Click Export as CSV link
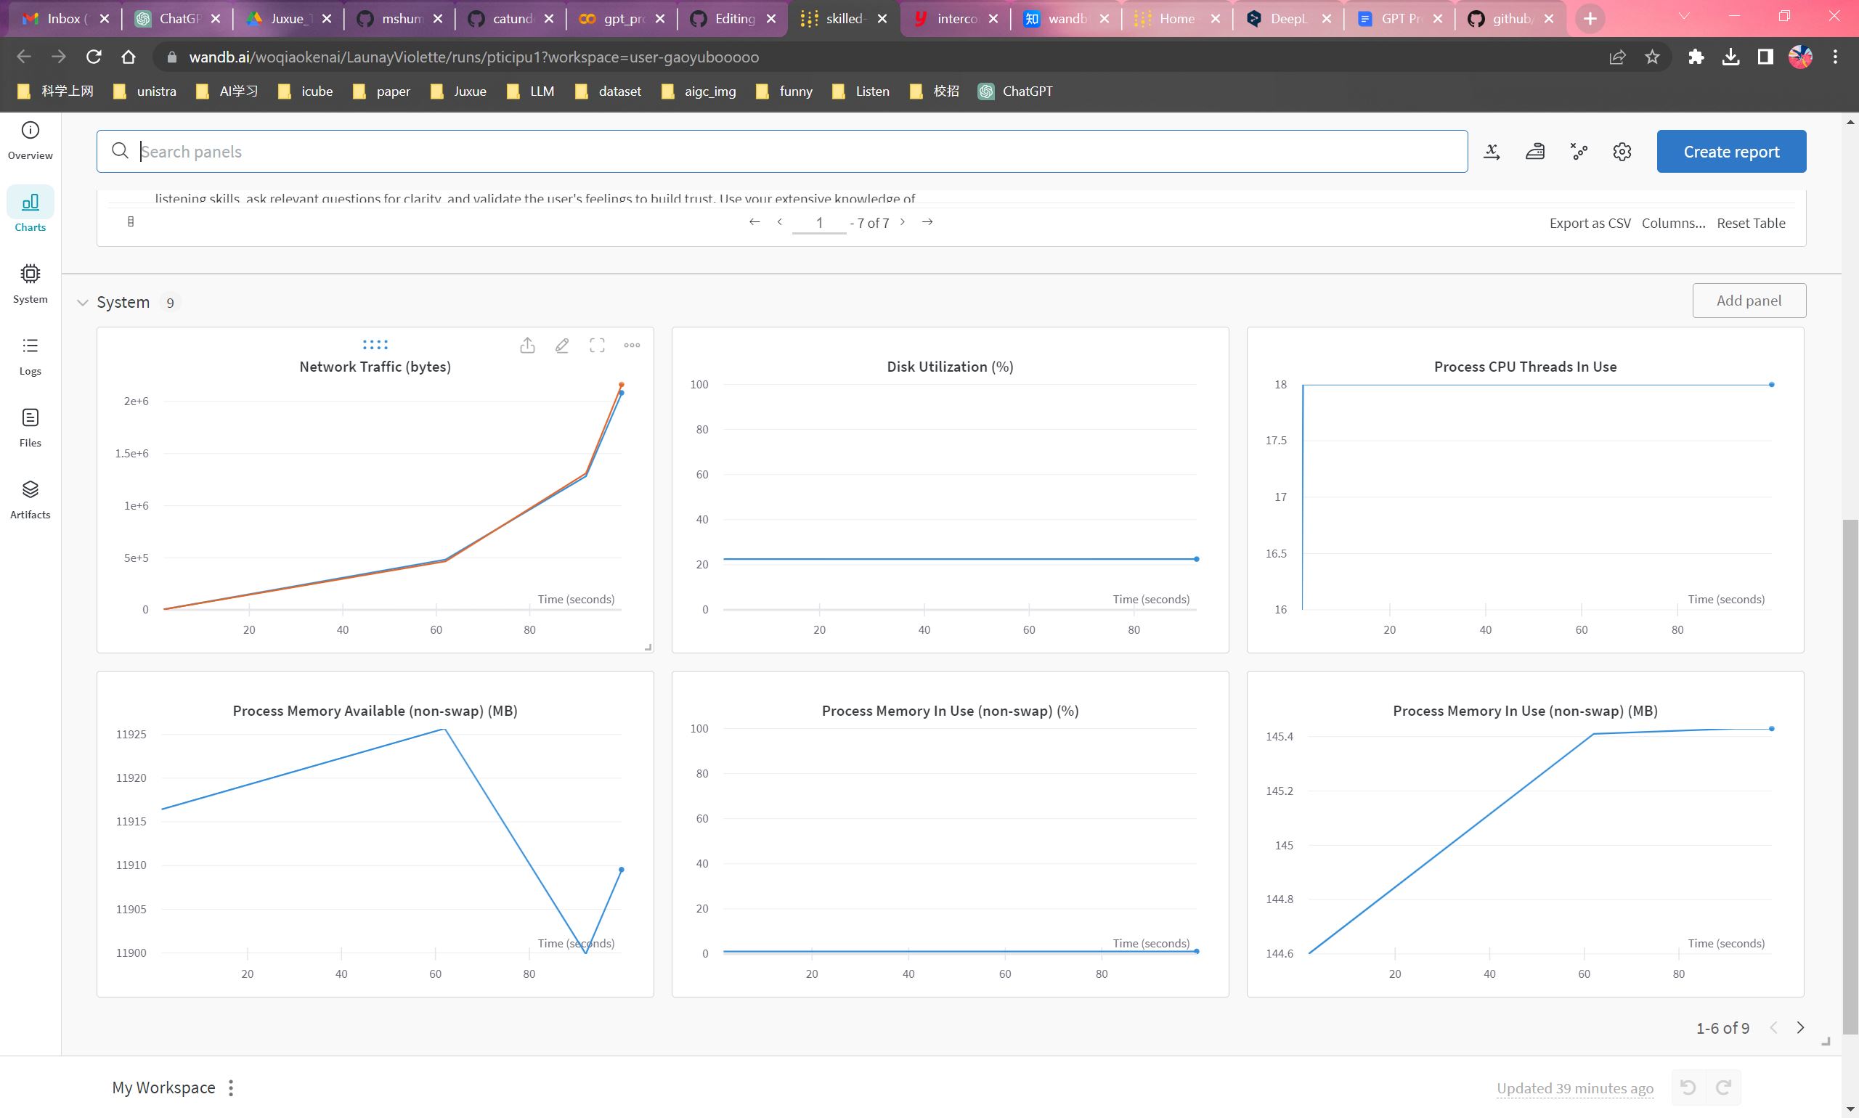This screenshot has width=1859, height=1118. coord(1590,223)
